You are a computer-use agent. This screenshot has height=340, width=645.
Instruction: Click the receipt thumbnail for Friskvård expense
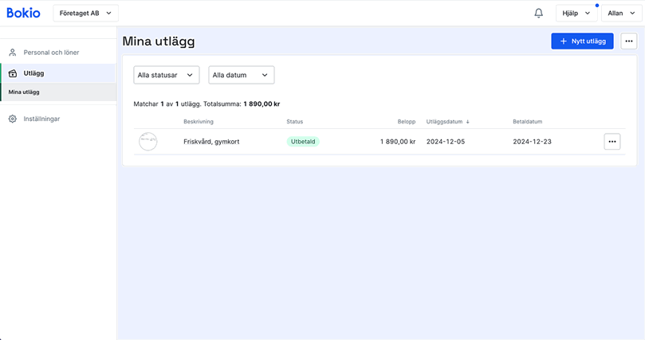(x=147, y=142)
